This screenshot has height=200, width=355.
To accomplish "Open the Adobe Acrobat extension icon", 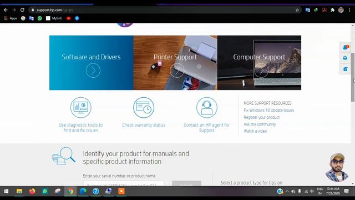I will tap(324, 10).
